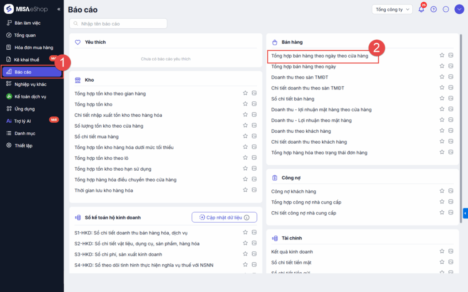Image resolution: width=468 pixels, height=292 pixels.
Task: Go to Tổng quan in sidebar
Action: 25,35
